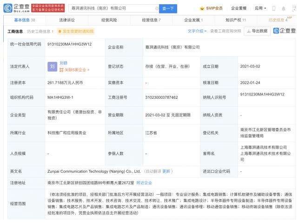
Task: Click company type 有限责任公司（港澳台投资、非独资）
Action: 75,115
